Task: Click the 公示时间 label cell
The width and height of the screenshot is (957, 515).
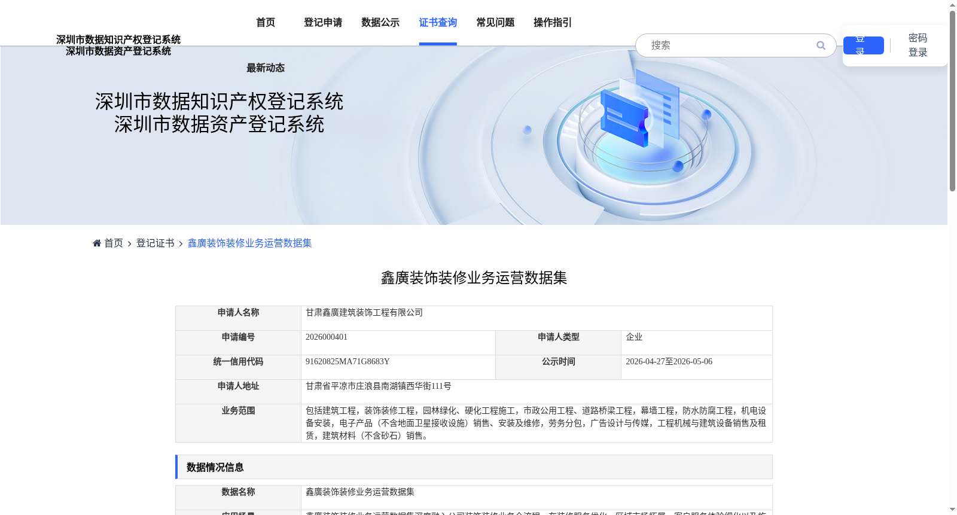Action: [558, 367]
